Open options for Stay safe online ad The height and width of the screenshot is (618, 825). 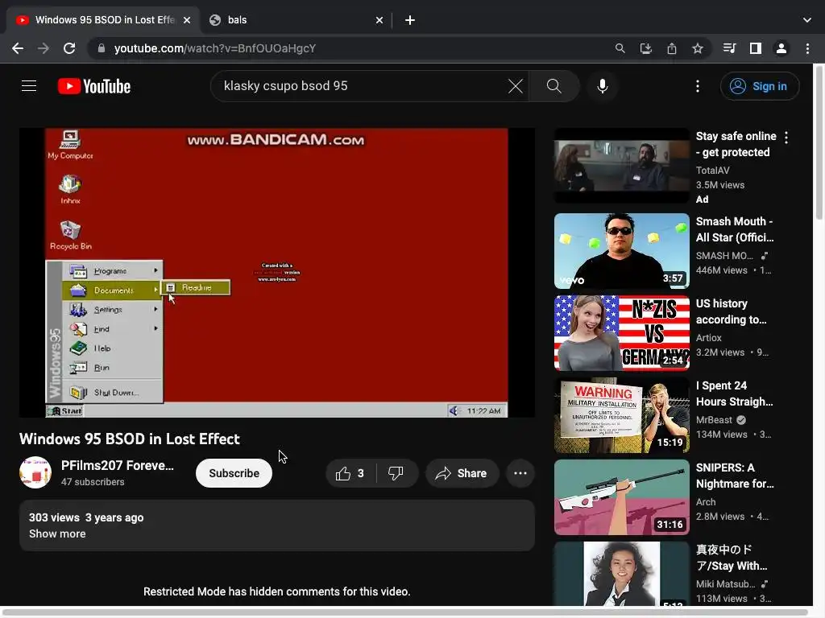pos(786,138)
